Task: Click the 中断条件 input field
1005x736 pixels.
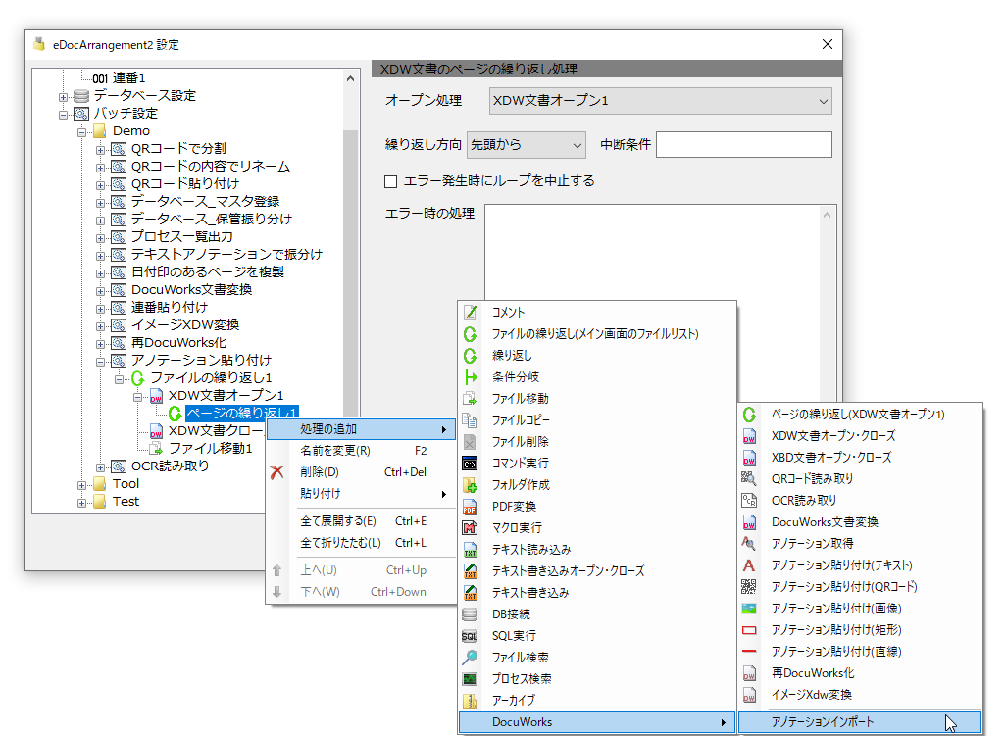Action: point(744,145)
